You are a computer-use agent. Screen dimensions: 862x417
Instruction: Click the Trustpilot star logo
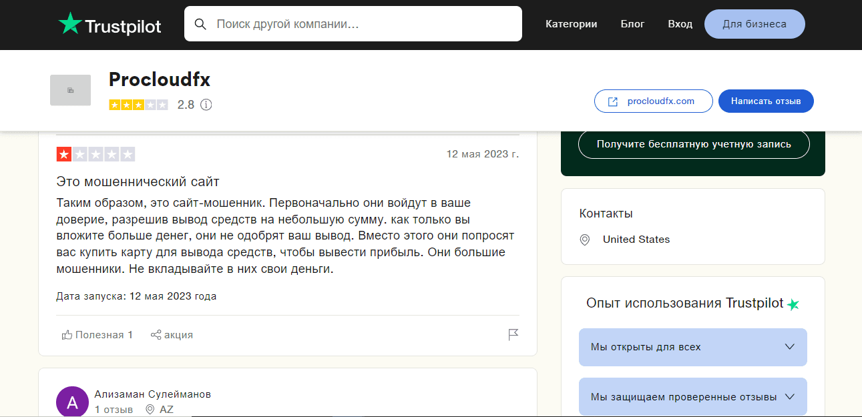69,24
